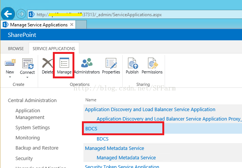
Task: Expand the Connect dropdown arrow
Action: pyautogui.click(x=27, y=77)
